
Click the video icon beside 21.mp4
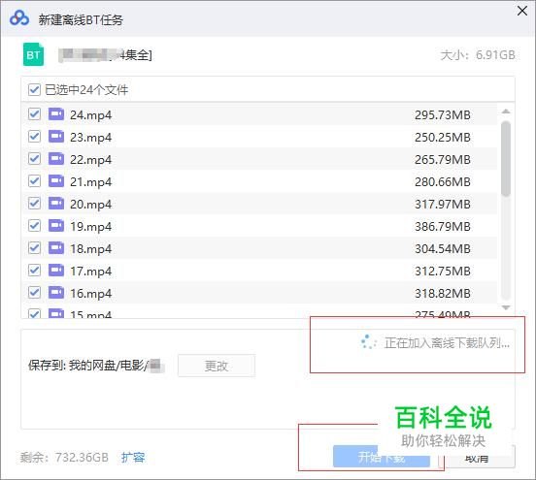coord(56,181)
